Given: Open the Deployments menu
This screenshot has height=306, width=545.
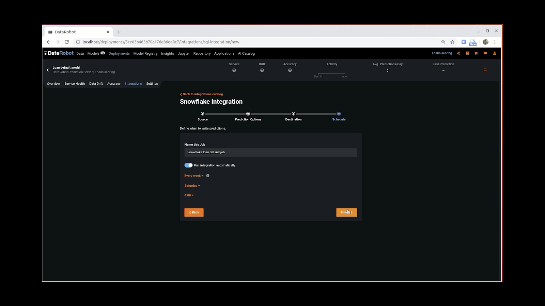Looking at the screenshot, I should [119, 53].
